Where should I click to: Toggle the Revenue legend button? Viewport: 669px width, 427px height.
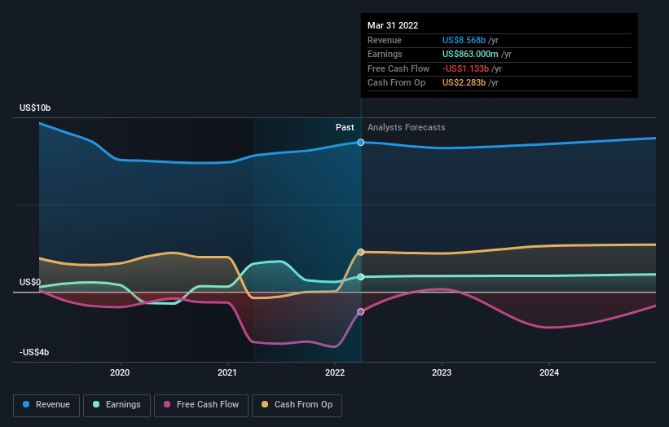pos(46,405)
